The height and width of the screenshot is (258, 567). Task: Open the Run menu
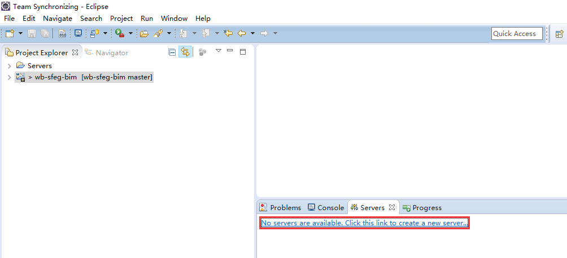tap(147, 19)
